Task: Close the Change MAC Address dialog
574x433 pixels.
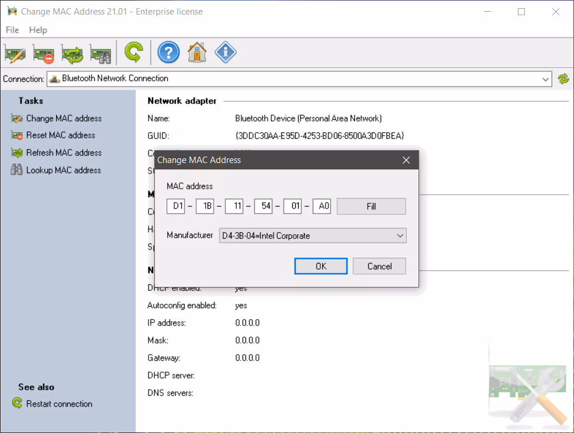Action: pos(406,160)
